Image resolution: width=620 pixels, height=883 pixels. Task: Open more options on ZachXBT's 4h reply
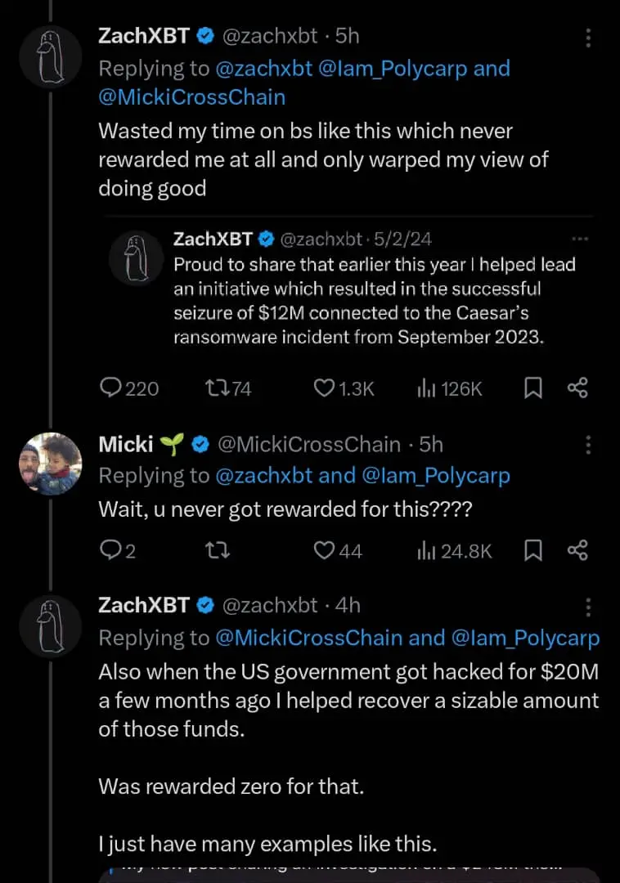(x=588, y=607)
